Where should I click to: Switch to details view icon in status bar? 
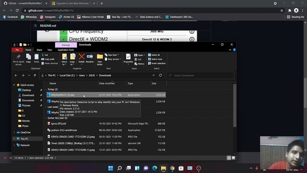click(229, 158)
